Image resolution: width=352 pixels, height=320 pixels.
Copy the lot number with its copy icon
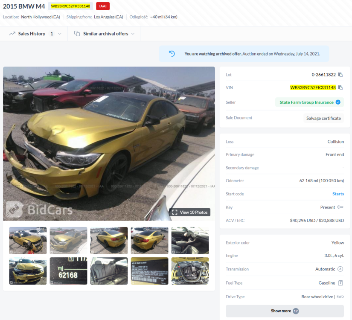pyautogui.click(x=340, y=75)
